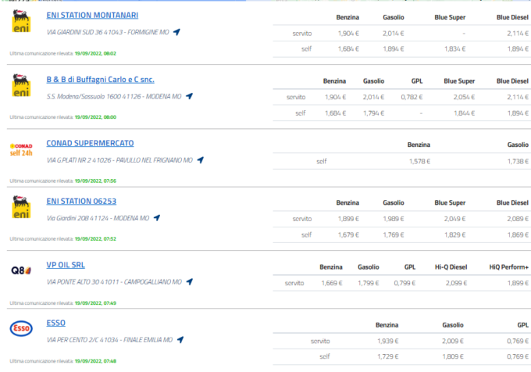This screenshot has height=372, width=531.
Task: Click ENI 06253 servito Gasolio 1,989 €
Action: pos(394,219)
